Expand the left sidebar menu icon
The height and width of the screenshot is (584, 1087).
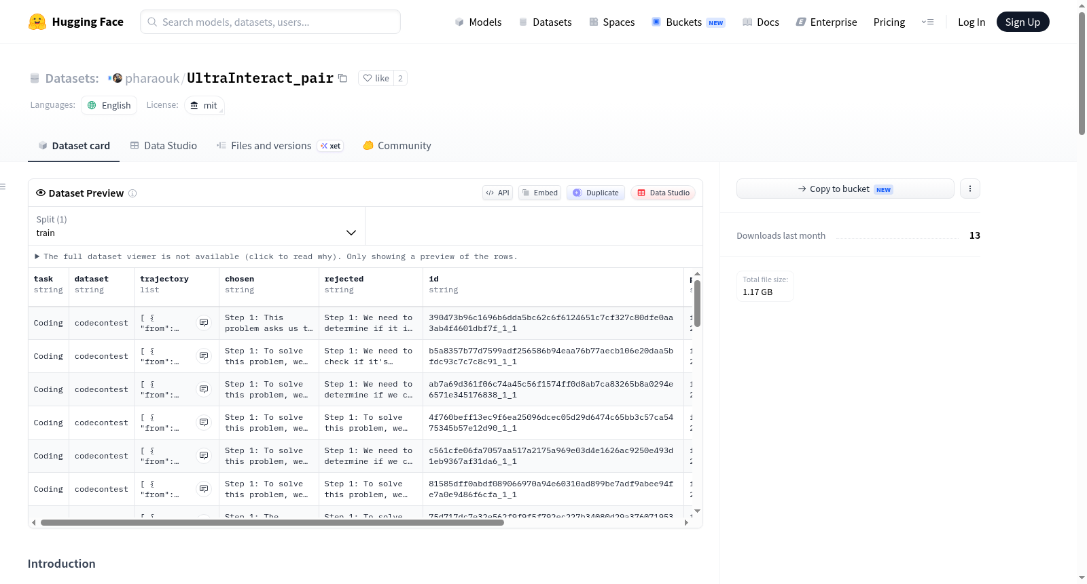click(3, 187)
